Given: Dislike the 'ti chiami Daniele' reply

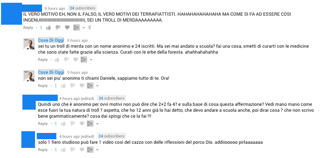Looking at the screenshot, I should pos(72,86).
